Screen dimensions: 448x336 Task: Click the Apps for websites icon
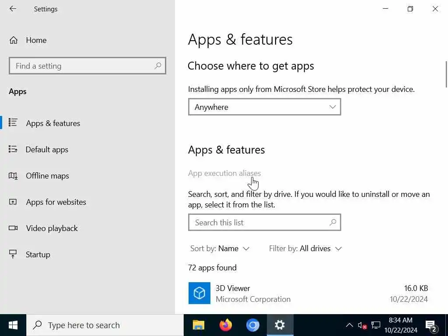(x=13, y=202)
